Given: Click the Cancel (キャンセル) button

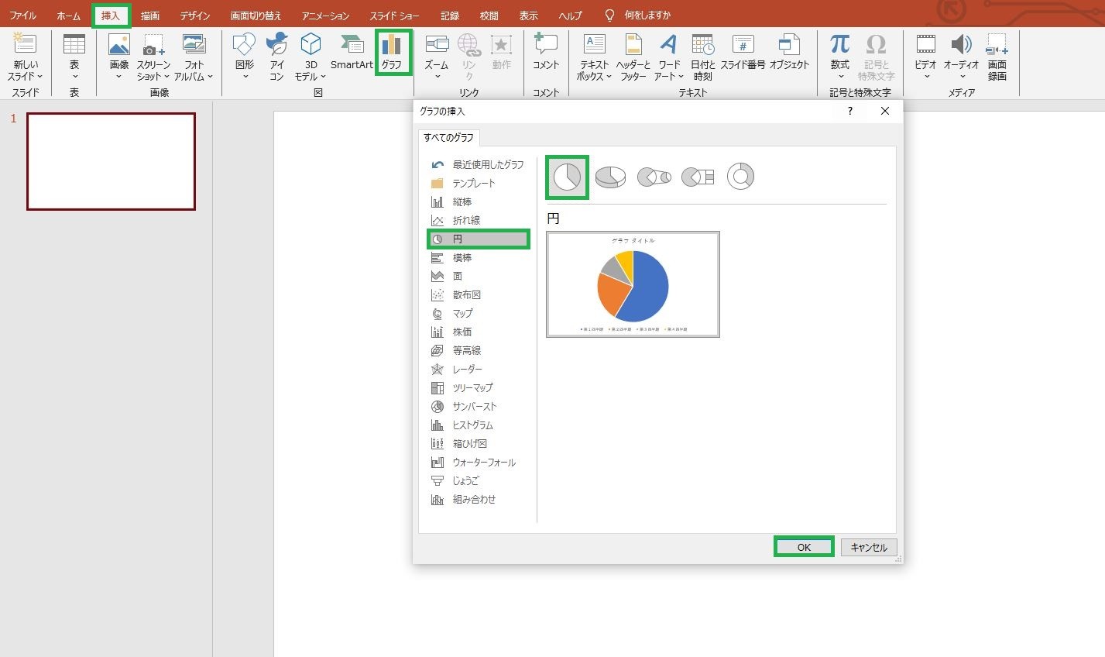Looking at the screenshot, I should (869, 547).
